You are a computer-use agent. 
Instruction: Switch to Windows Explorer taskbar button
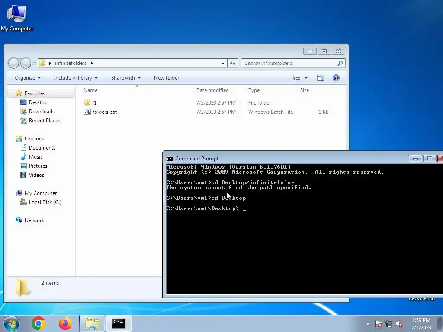92,323
